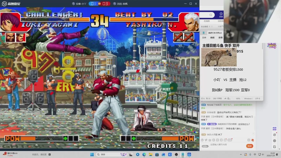Click the microphone icon in system tray
The height and width of the screenshot is (158, 281).
[250, 154]
